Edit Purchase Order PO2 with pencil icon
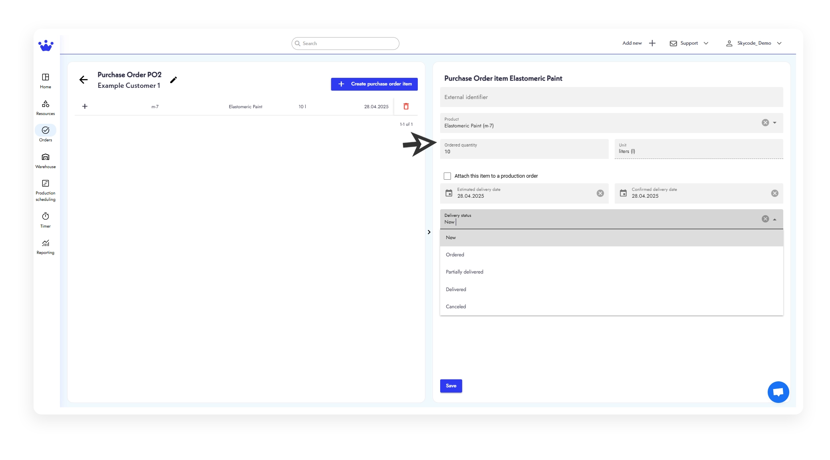The height and width of the screenshot is (460, 830). click(x=174, y=80)
